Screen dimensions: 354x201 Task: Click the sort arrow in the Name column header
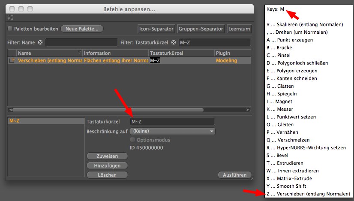[79, 53]
